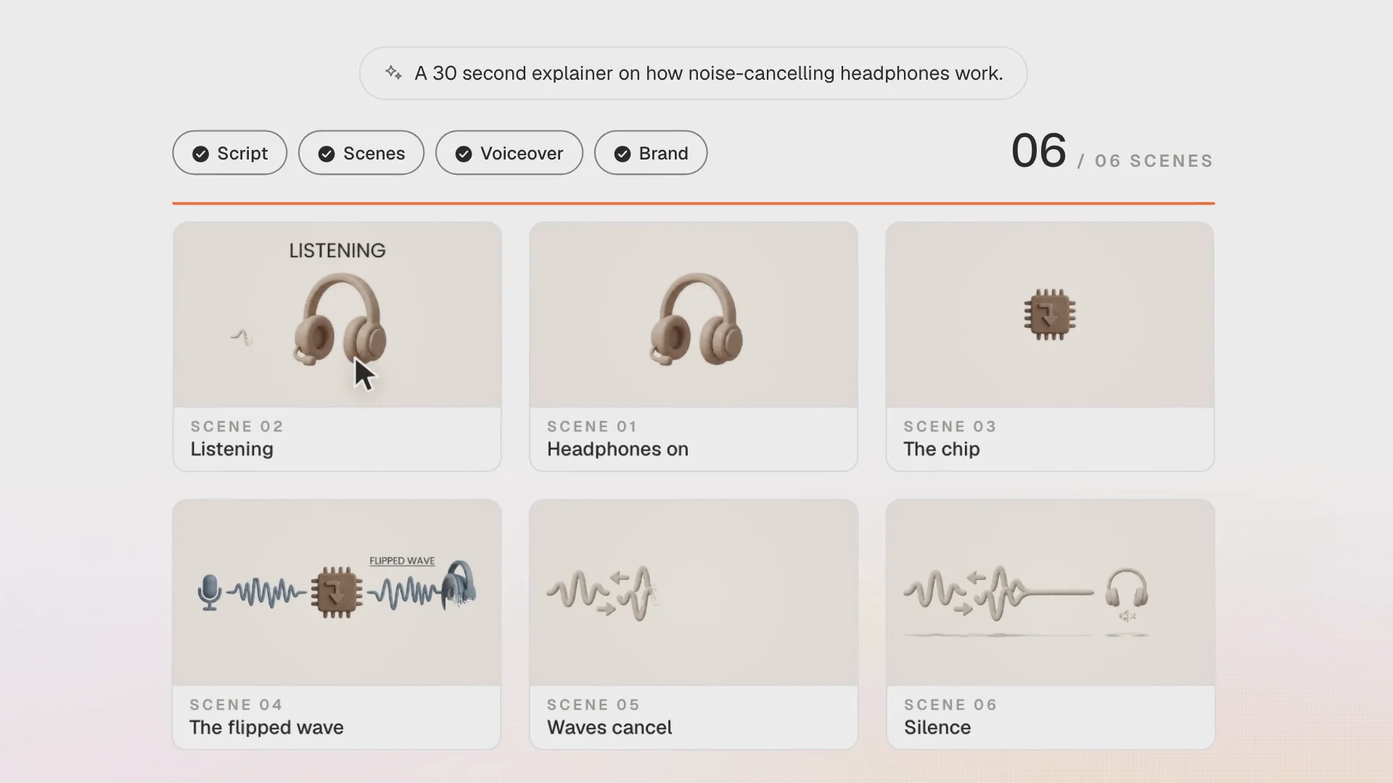
Task: Click the '/ 06 SCENES' counter text
Action: (x=1146, y=161)
